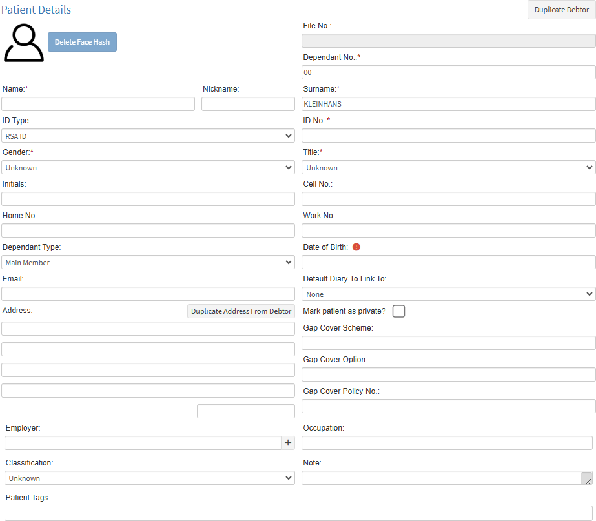Click the plus icon beside Employer
This screenshot has height=521, width=596.
click(x=288, y=443)
